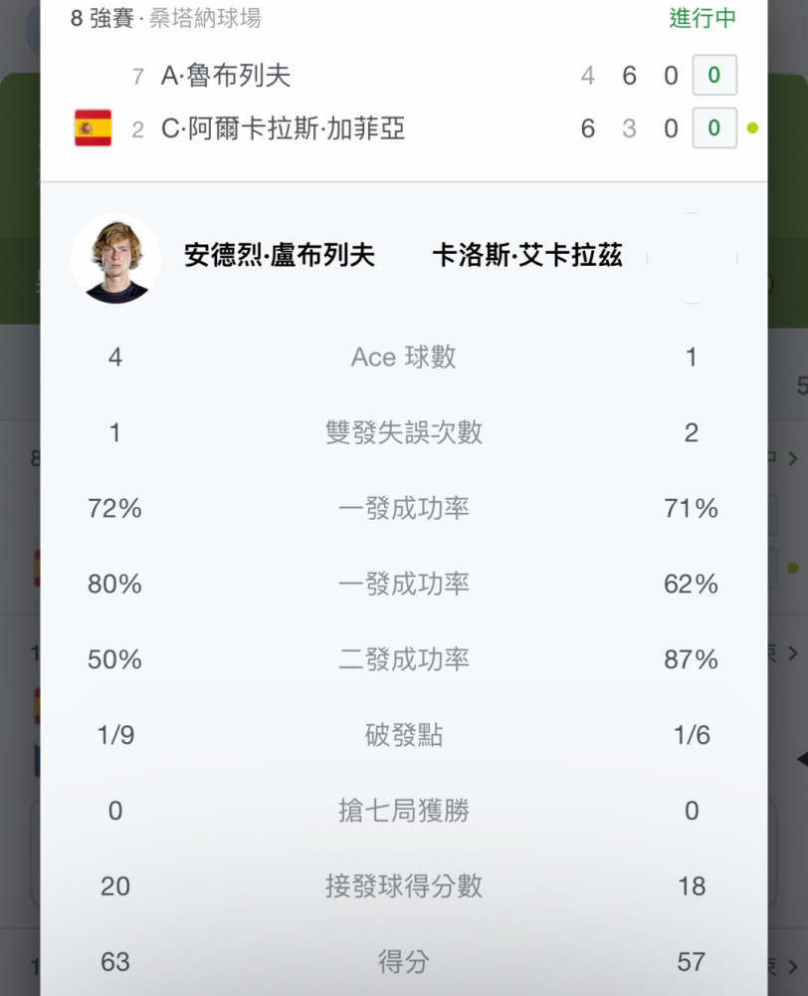Tap the Spain flag icon
The image size is (808, 996).
[94, 127]
